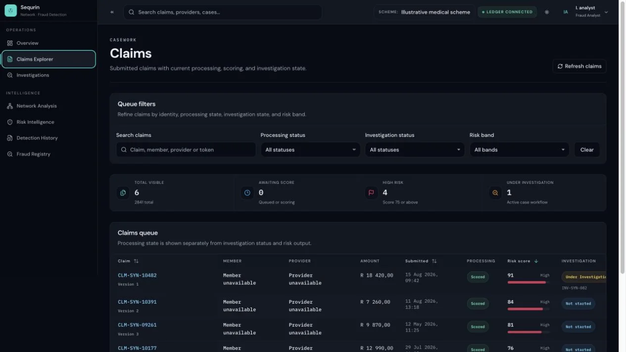
Task: Navigate to Detection History
Action: [x=48, y=138]
